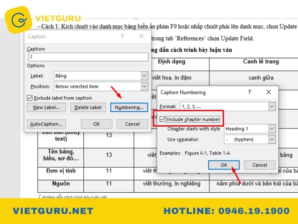Click table cell canh giữa
This screenshot has width=298, height=224.
click(261, 78)
